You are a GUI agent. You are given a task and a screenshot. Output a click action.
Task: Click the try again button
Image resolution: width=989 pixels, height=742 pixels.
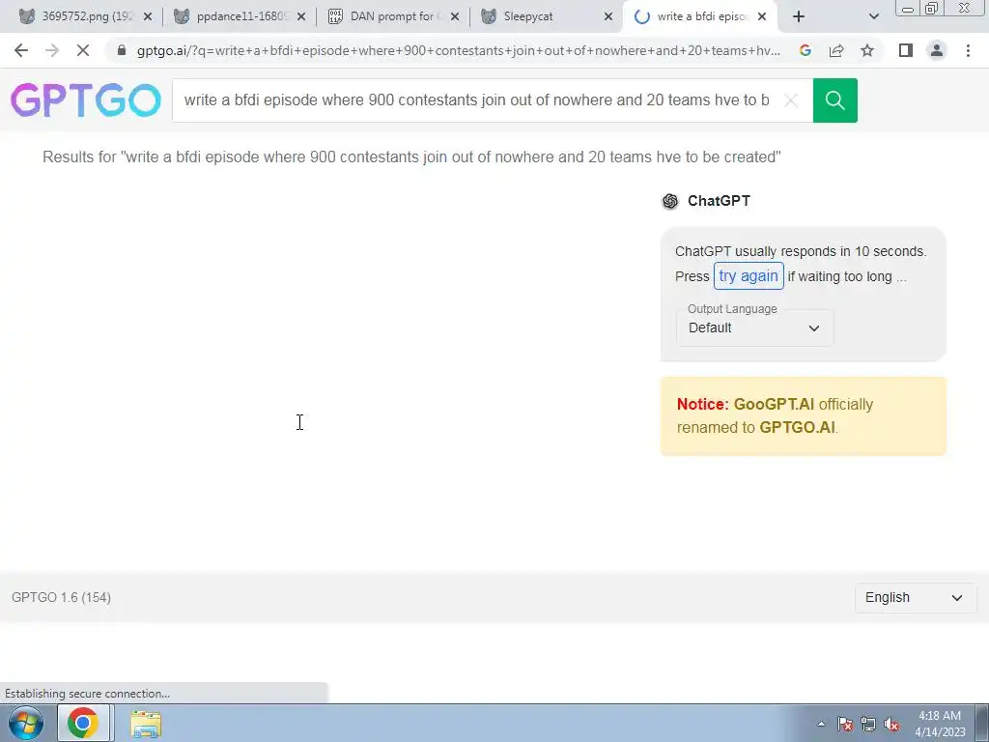point(749,276)
